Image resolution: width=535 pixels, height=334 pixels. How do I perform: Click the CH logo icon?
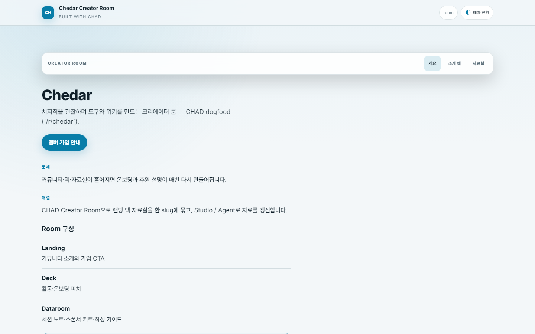click(x=48, y=13)
